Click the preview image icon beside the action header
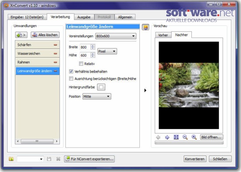The image size is (241, 172). point(145,27)
